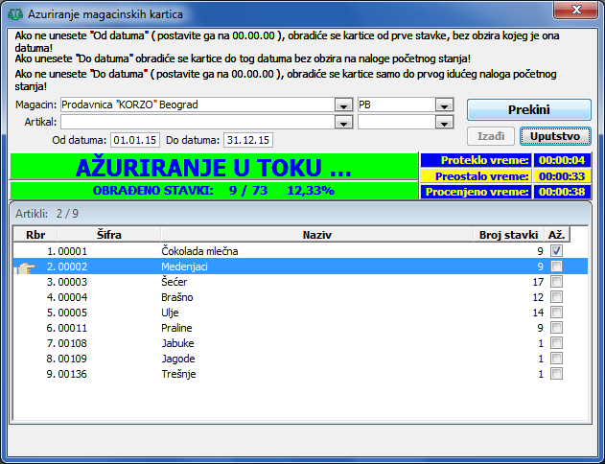The image size is (605, 464).
Task: Click the scales app icon in title bar
Action: (15, 14)
